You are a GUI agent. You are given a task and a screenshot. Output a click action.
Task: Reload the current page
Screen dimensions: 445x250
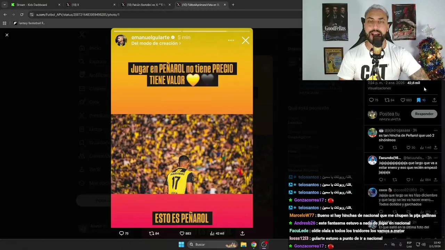coord(22,15)
